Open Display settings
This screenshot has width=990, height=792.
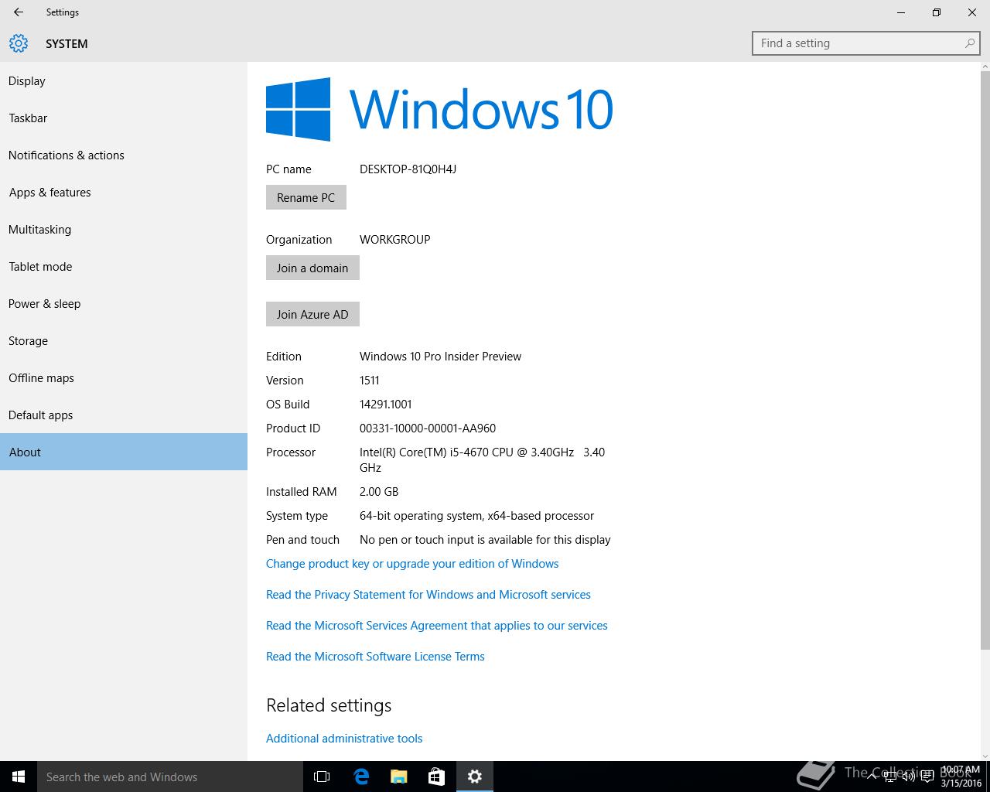(x=124, y=80)
